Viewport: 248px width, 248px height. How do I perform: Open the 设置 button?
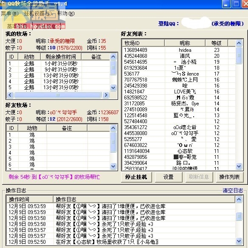[x=168, y=177]
